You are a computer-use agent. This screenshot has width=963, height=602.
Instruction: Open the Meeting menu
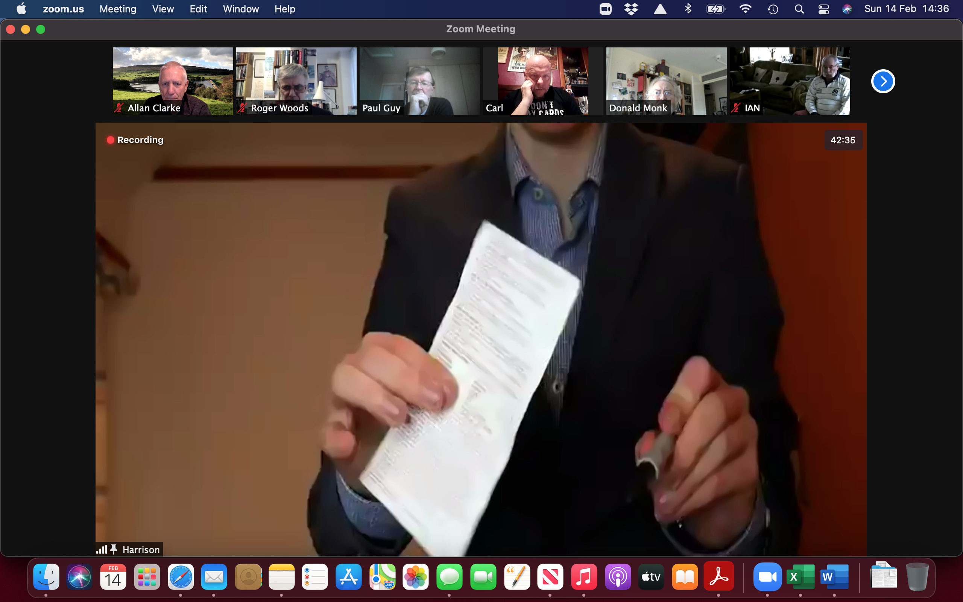point(118,9)
